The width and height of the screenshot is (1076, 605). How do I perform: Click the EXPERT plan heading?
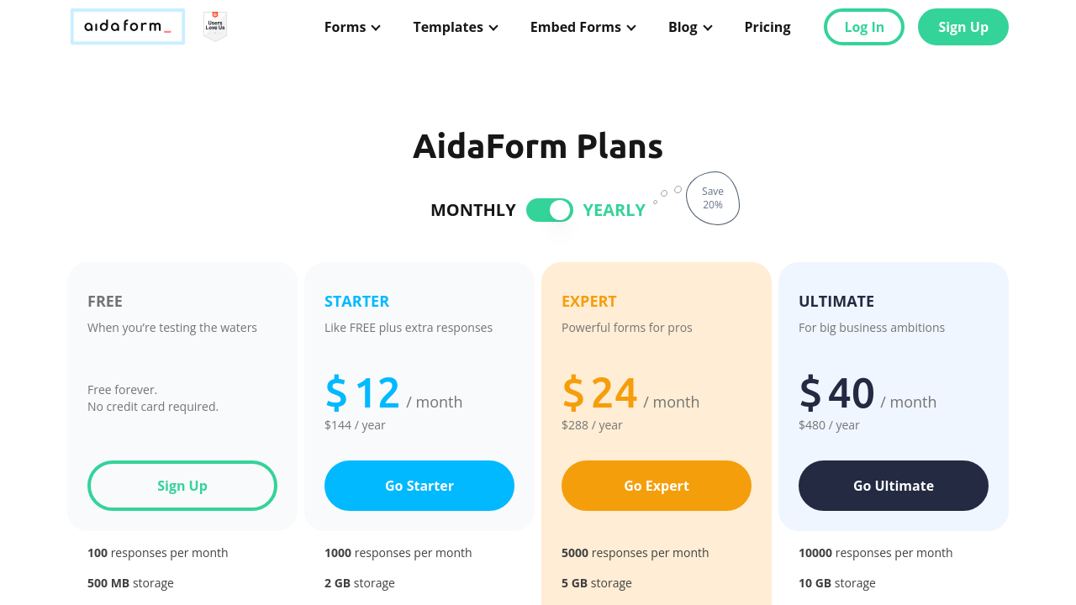589,301
